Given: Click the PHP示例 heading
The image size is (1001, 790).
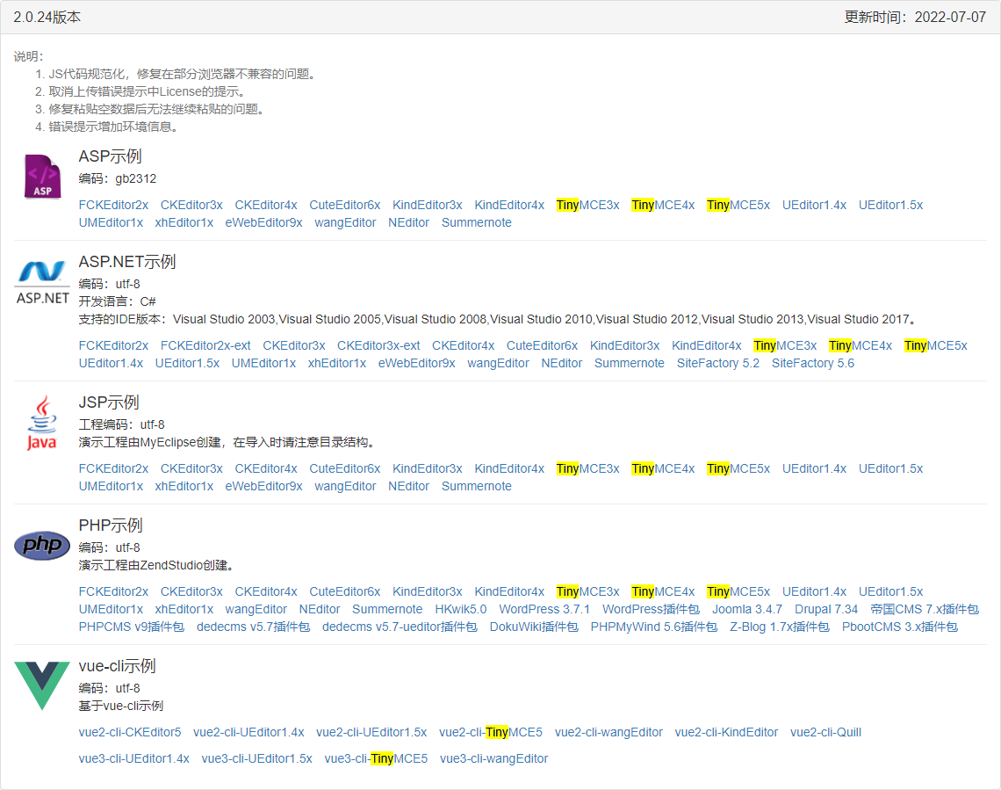Looking at the screenshot, I should [x=111, y=525].
